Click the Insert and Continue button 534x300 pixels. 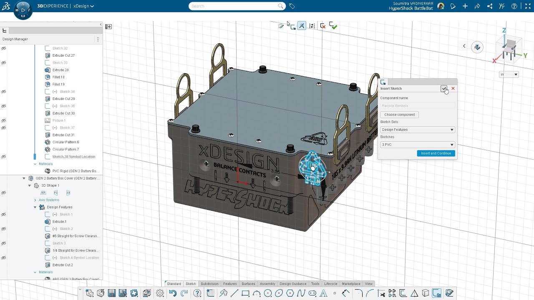(x=436, y=153)
